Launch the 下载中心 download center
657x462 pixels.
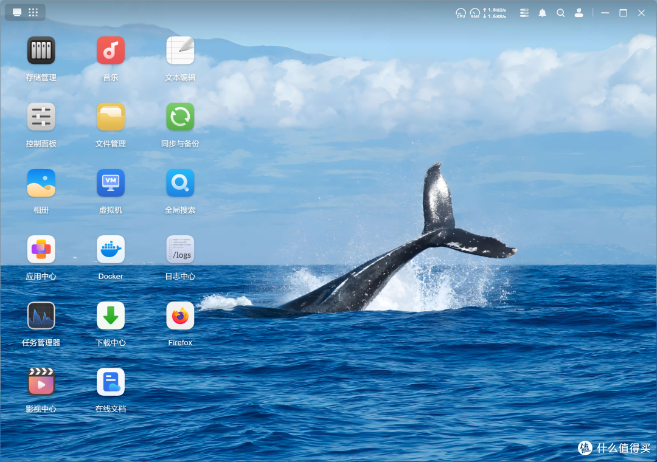tap(111, 315)
